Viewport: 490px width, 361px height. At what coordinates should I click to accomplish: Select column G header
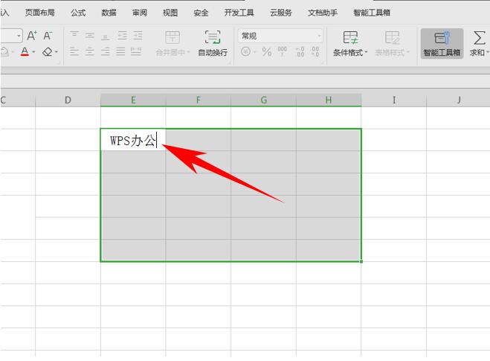[x=263, y=100]
